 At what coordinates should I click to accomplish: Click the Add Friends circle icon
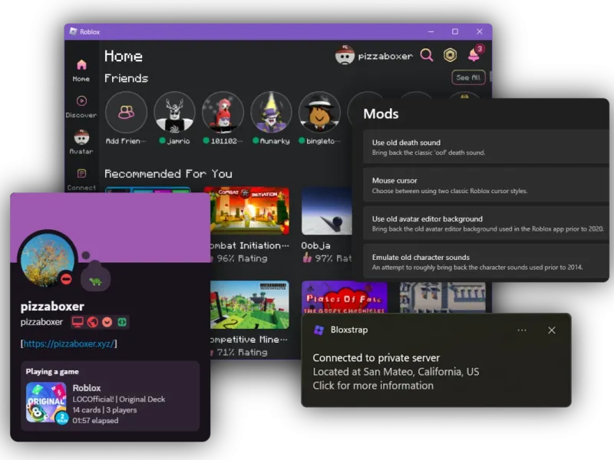click(126, 112)
